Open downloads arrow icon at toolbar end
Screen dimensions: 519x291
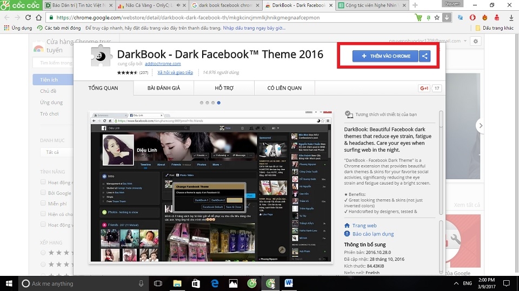click(511, 17)
